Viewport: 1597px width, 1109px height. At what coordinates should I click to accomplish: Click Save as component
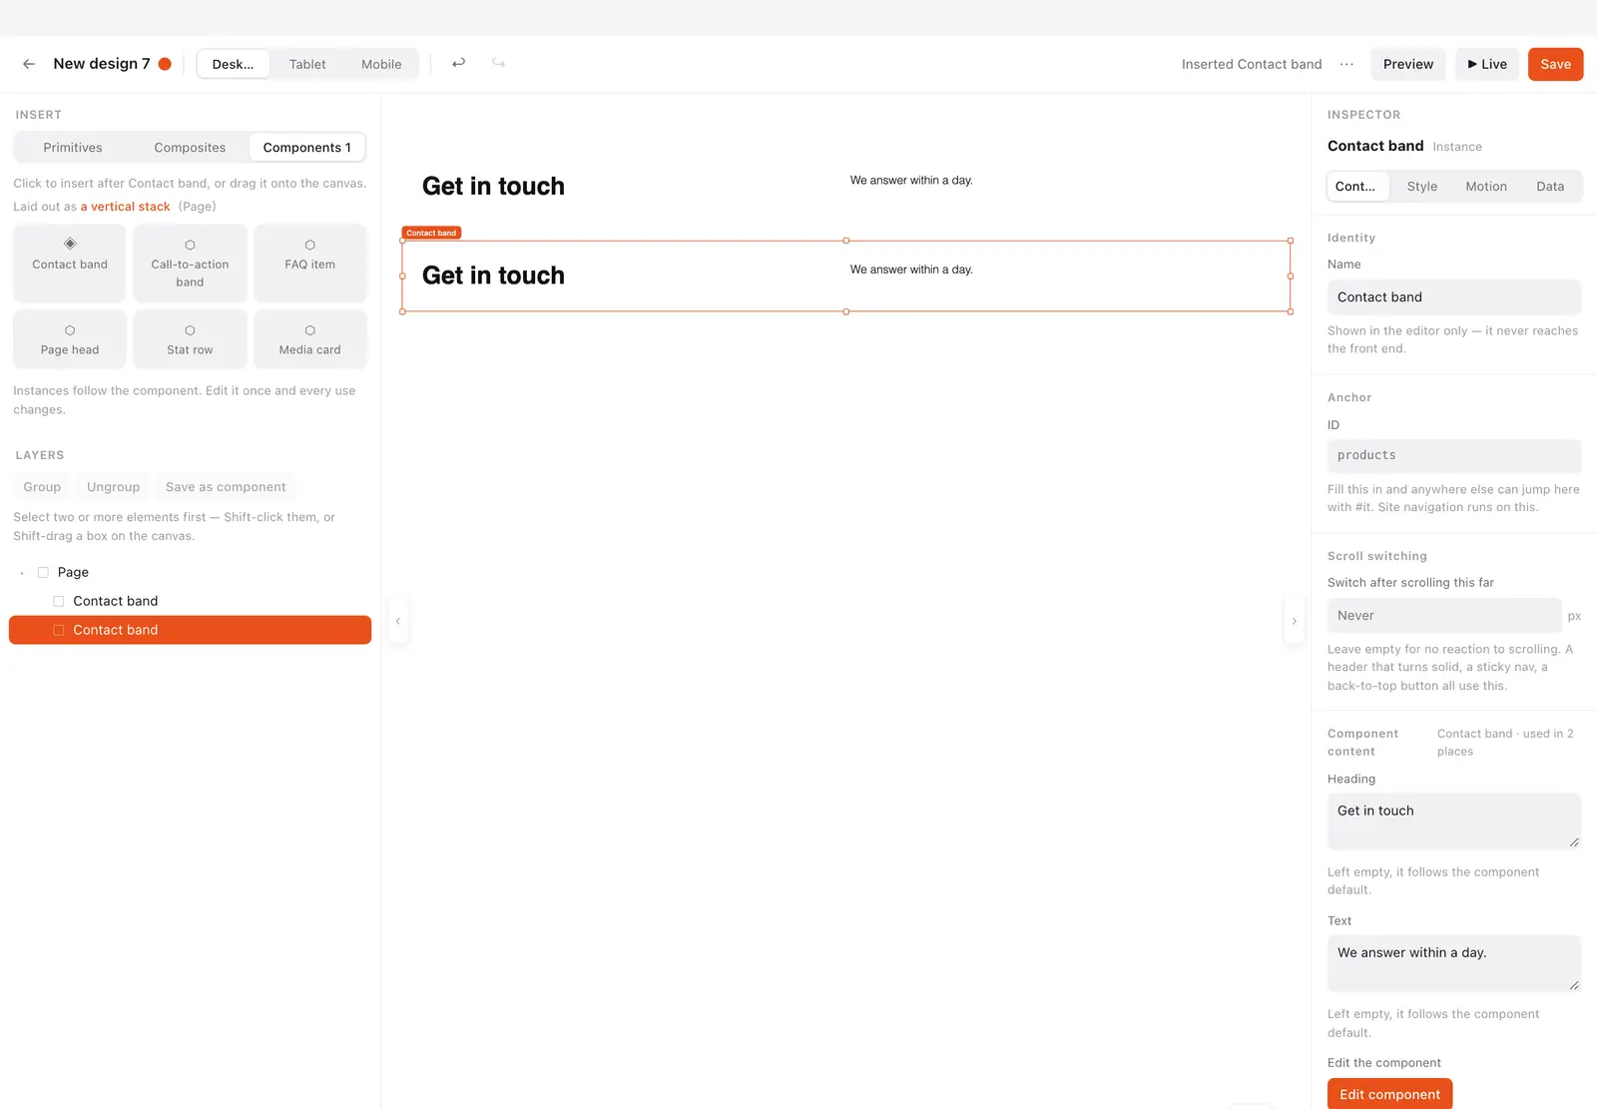click(226, 487)
